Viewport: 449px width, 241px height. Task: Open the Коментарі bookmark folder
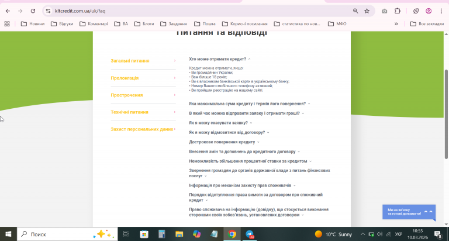pyautogui.click(x=94, y=24)
